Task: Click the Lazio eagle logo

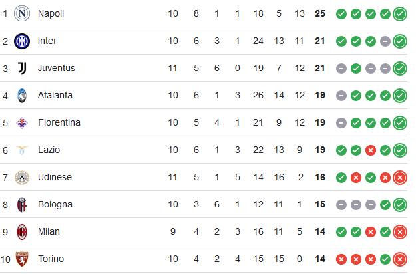Action: (x=22, y=150)
